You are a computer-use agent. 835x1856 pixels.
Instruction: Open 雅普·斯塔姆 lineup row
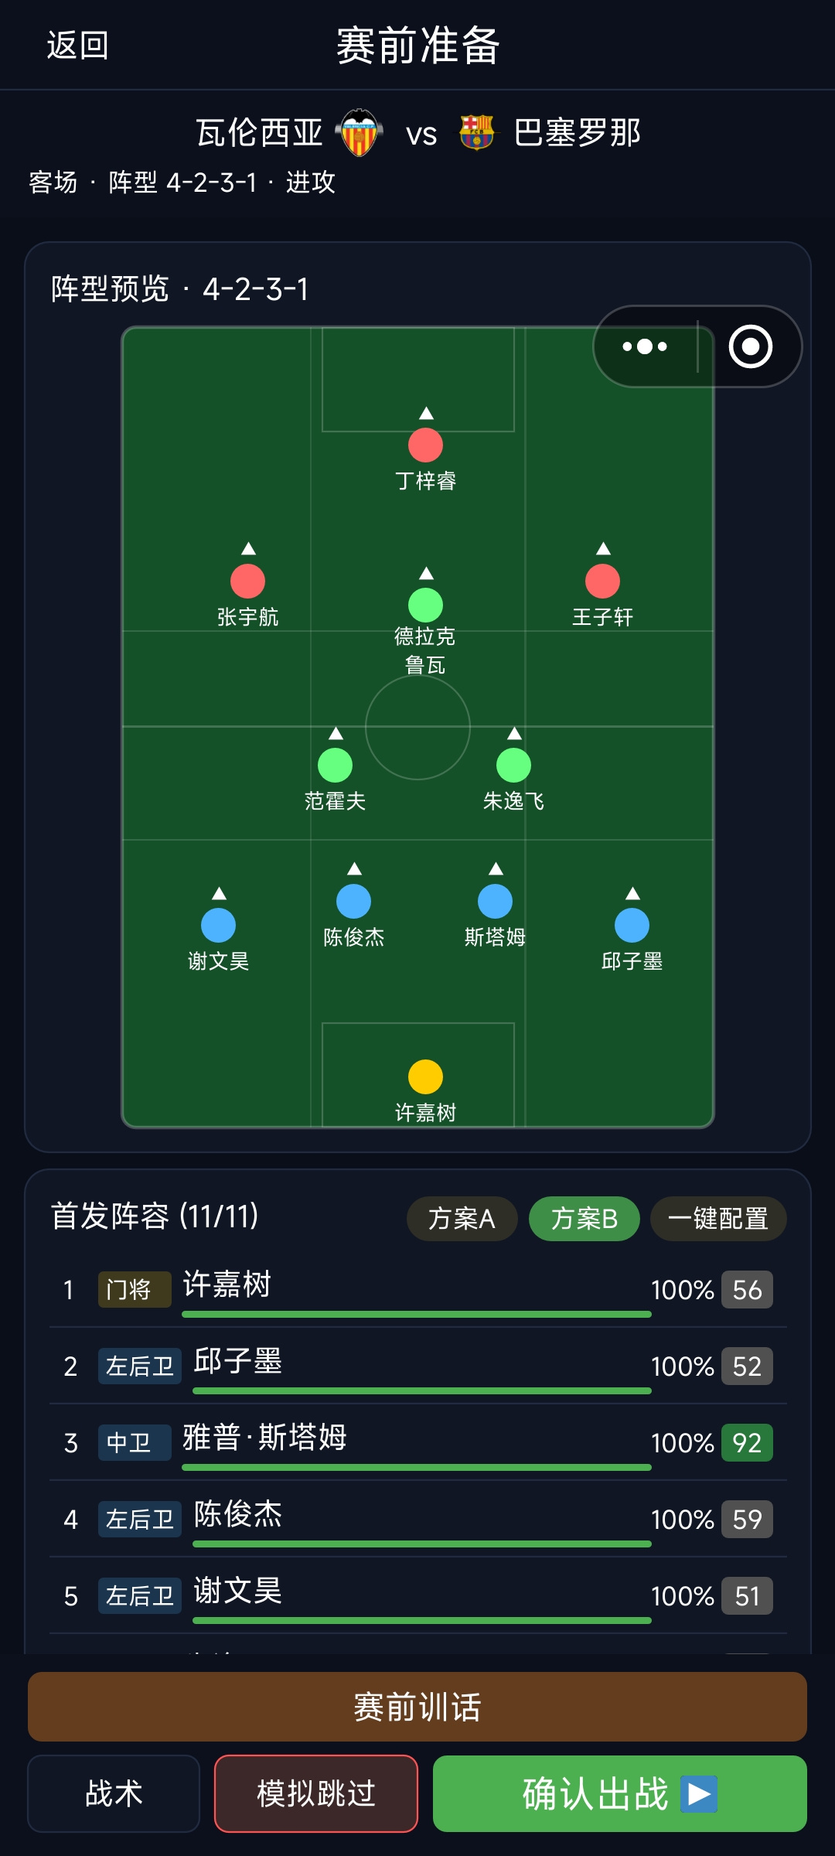[417, 1443]
